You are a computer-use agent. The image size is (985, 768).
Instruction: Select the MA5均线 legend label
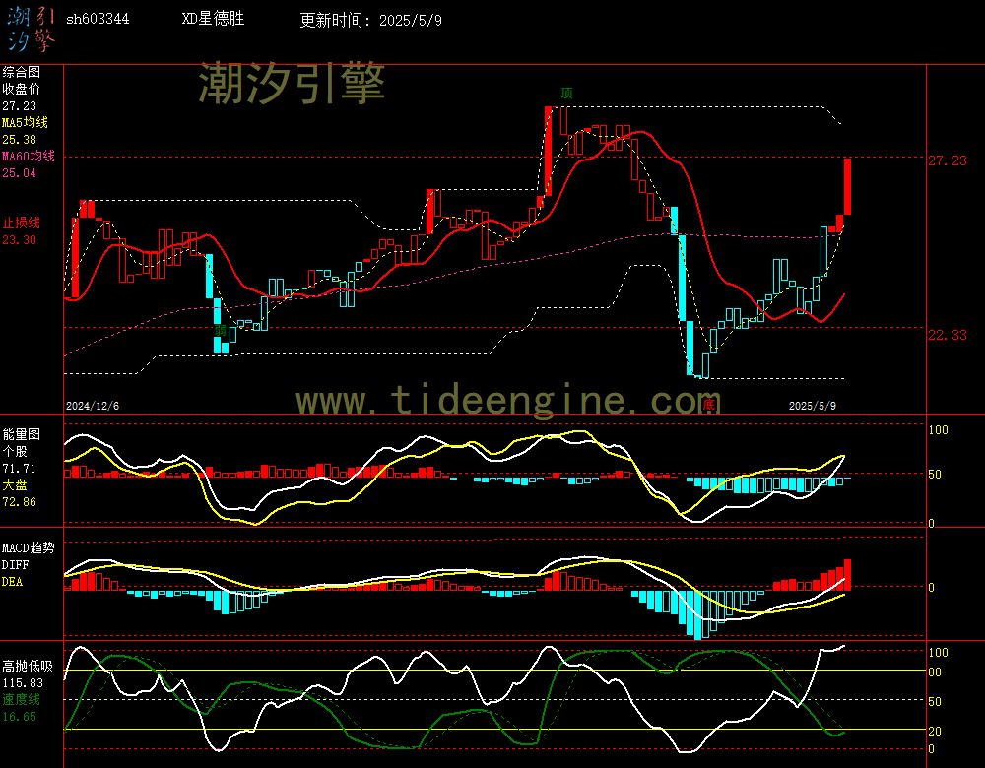(x=25, y=122)
